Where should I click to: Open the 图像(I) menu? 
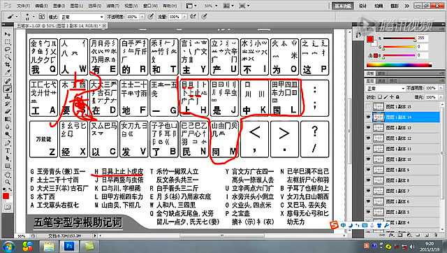click(59, 6)
